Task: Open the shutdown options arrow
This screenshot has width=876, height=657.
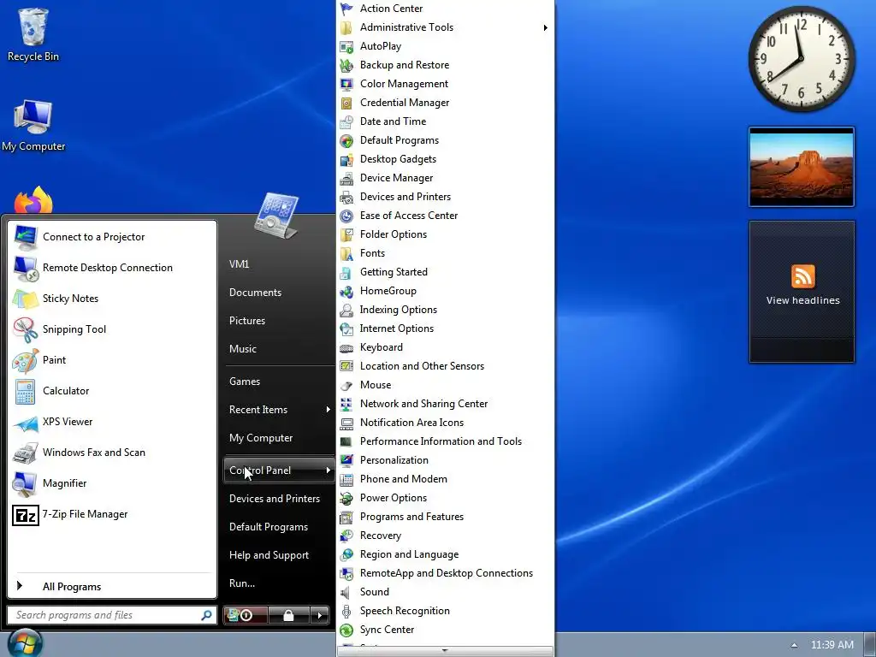Action: (x=320, y=616)
